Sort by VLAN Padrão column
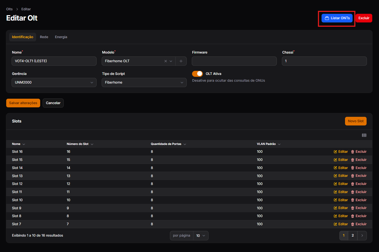Image resolution: width=379 pixels, height=252 pixels. pos(269,144)
